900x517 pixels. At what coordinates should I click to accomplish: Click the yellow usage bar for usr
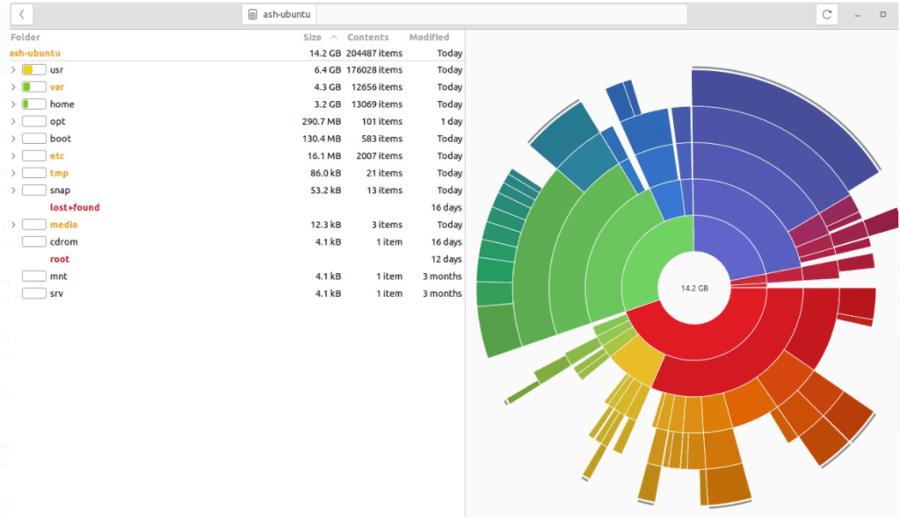click(33, 70)
